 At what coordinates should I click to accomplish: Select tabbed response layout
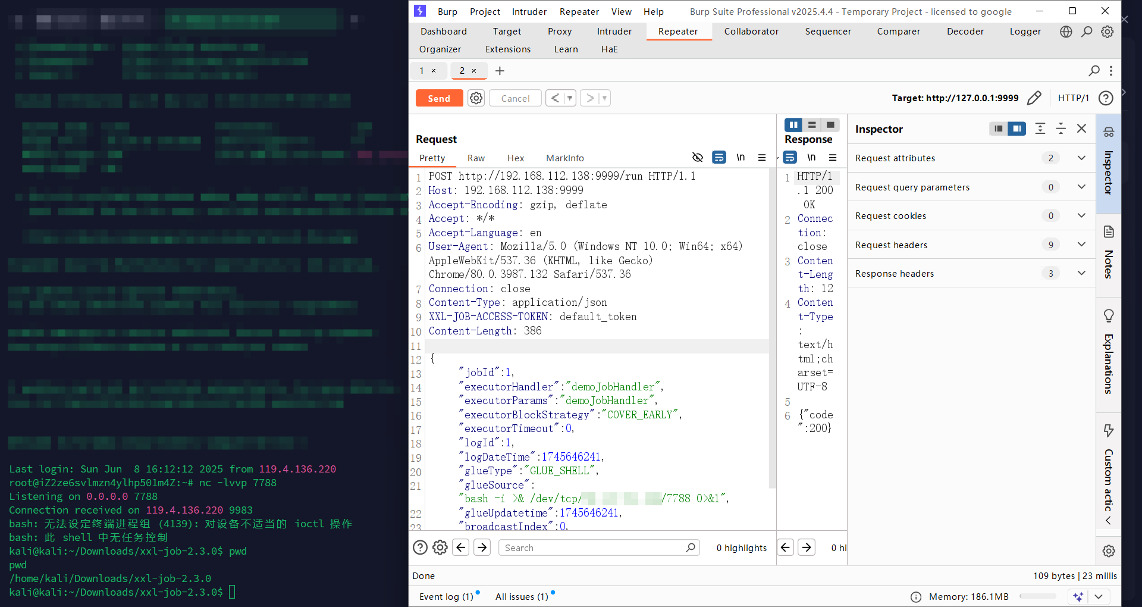[830, 125]
